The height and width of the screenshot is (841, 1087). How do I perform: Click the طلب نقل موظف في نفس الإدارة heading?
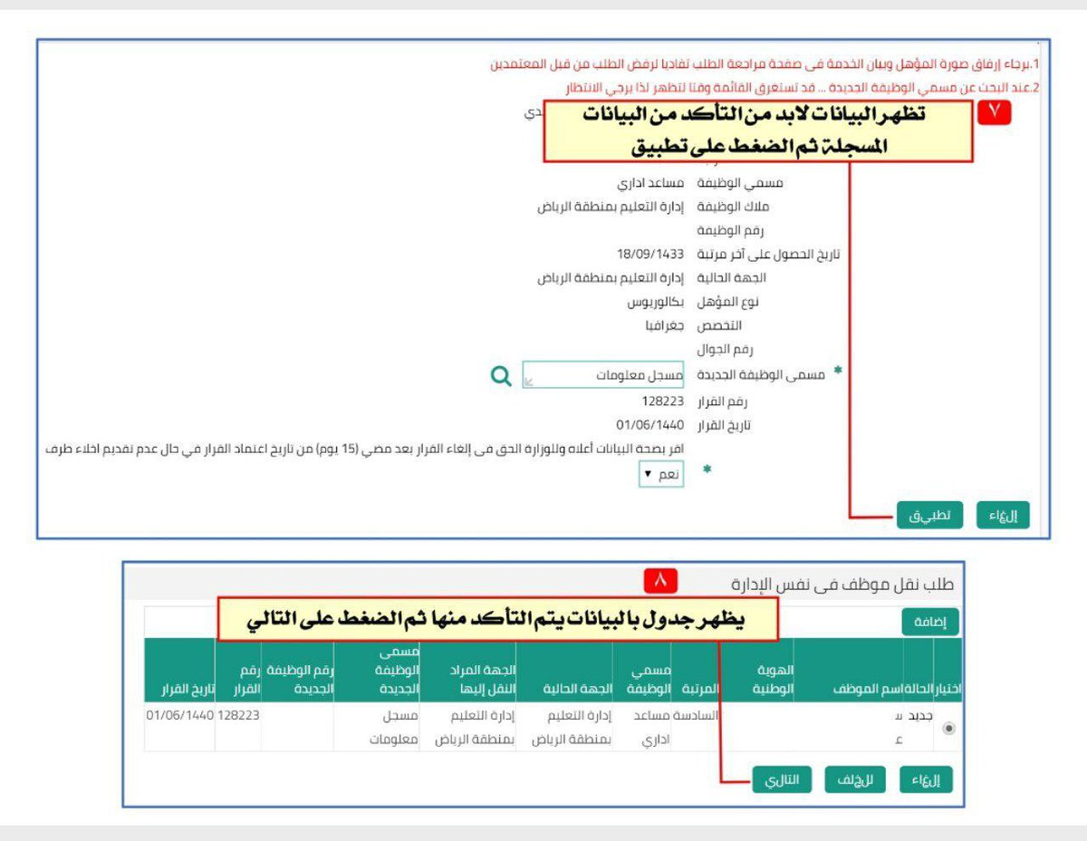click(842, 585)
